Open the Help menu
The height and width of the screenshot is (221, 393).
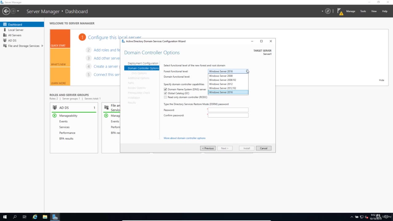coord(385,11)
